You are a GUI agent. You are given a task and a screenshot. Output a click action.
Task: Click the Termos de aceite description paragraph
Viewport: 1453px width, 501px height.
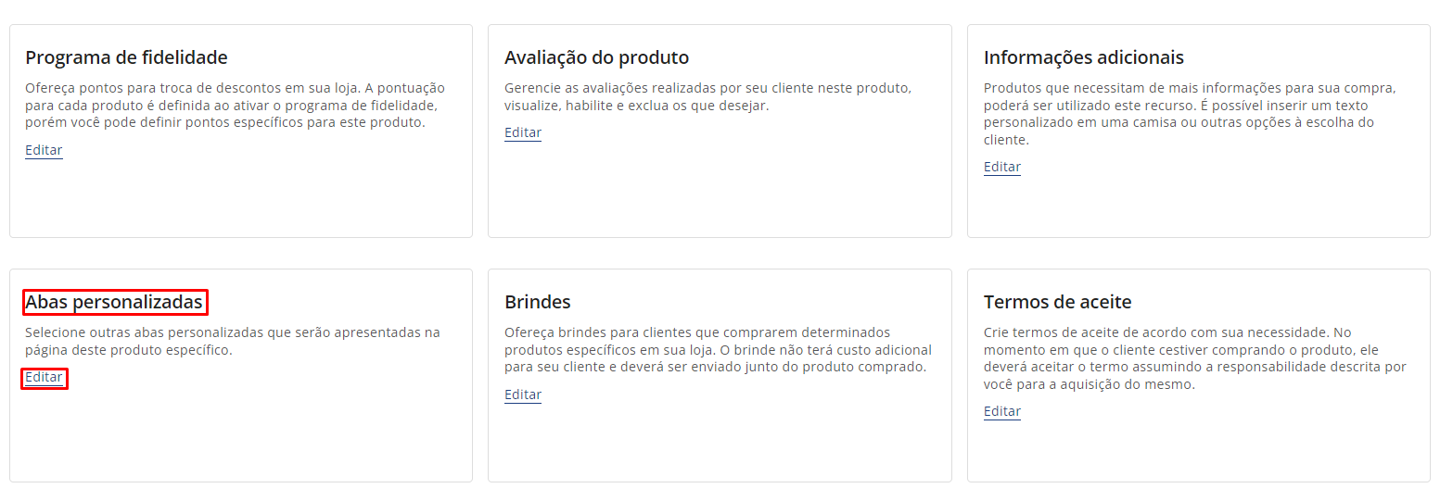(1194, 357)
